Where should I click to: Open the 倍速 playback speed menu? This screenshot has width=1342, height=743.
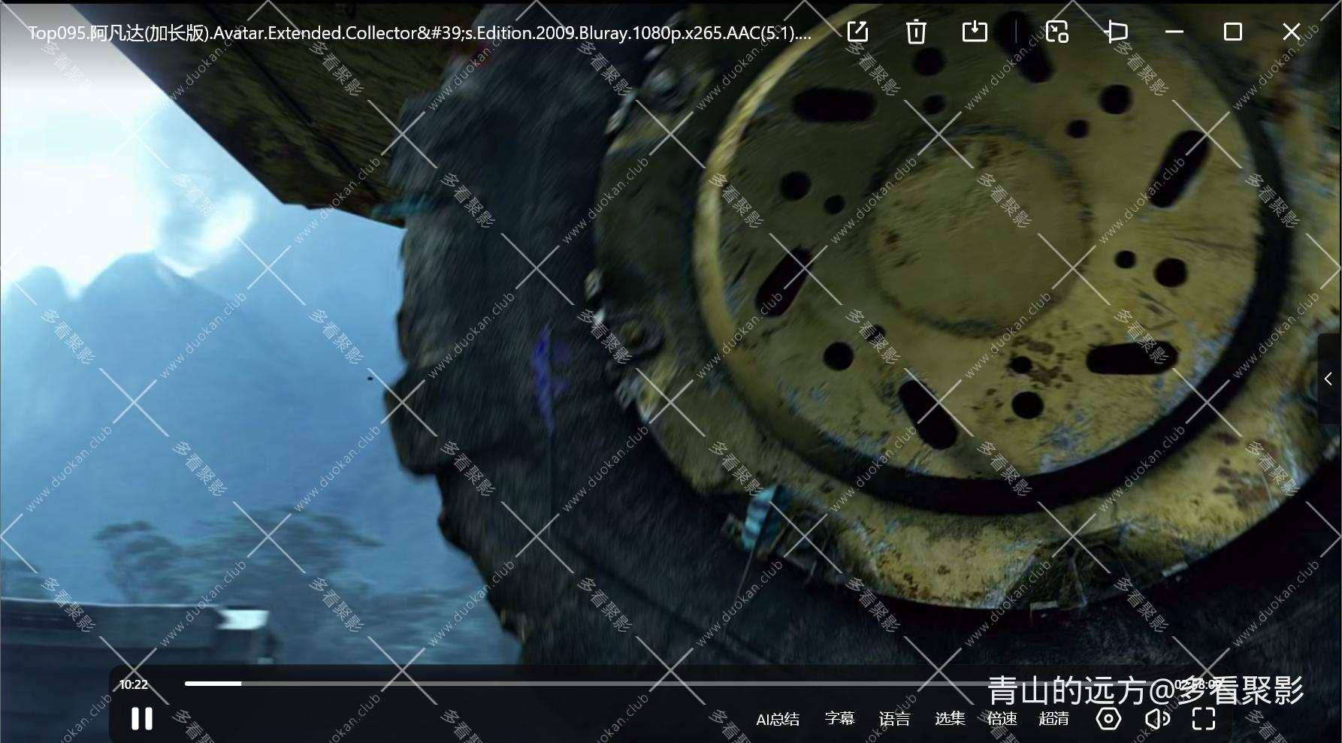coord(1002,719)
